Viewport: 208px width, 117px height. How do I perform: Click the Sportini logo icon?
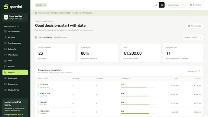(x=6, y=7)
